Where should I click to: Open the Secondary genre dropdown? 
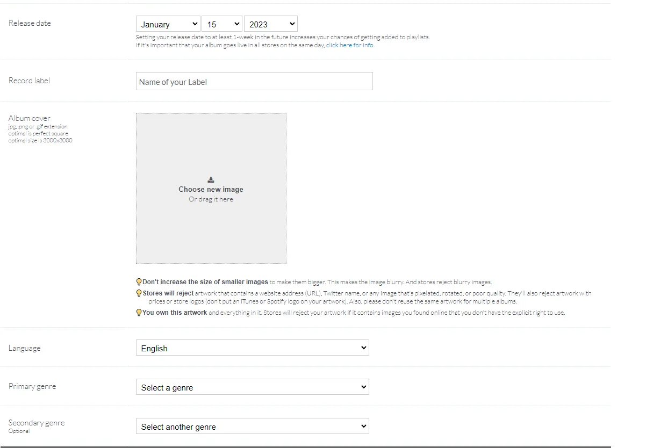click(253, 427)
